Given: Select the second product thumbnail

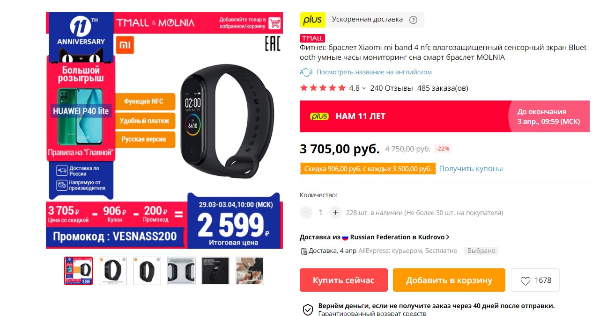Looking at the screenshot, I should (x=113, y=271).
